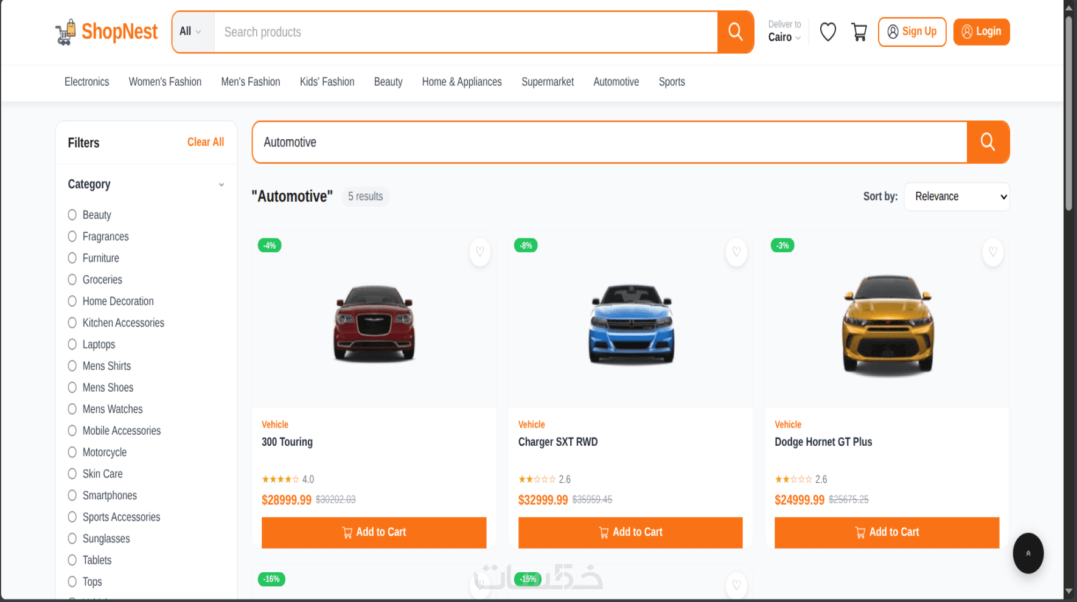Click the page vertical scrollbar thumb
Image resolution: width=1077 pixels, height=602 pixels.
click(x=1068, y=113)
